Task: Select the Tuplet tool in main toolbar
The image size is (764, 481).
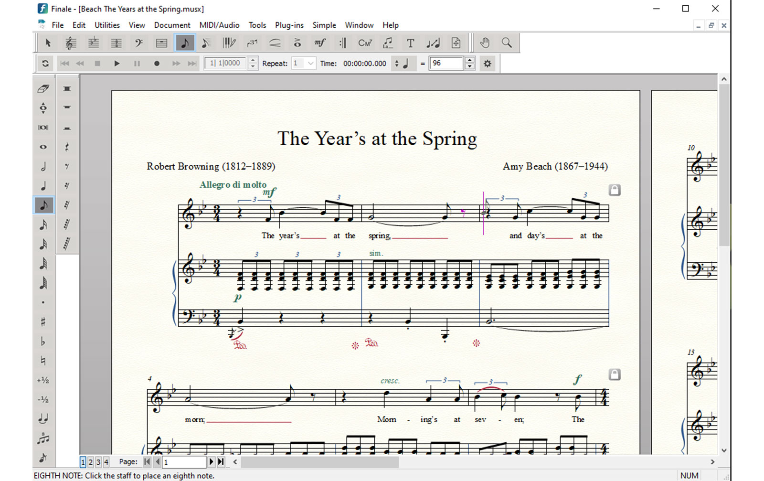Action: tap(252, 43)
